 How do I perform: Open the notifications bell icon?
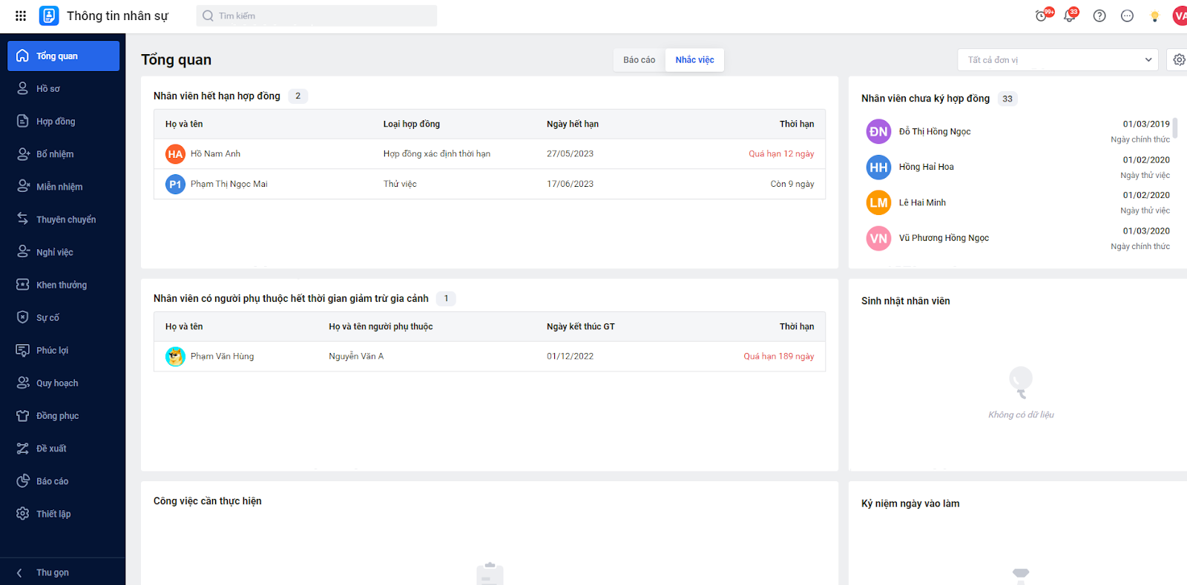[x=1070, y=16]
